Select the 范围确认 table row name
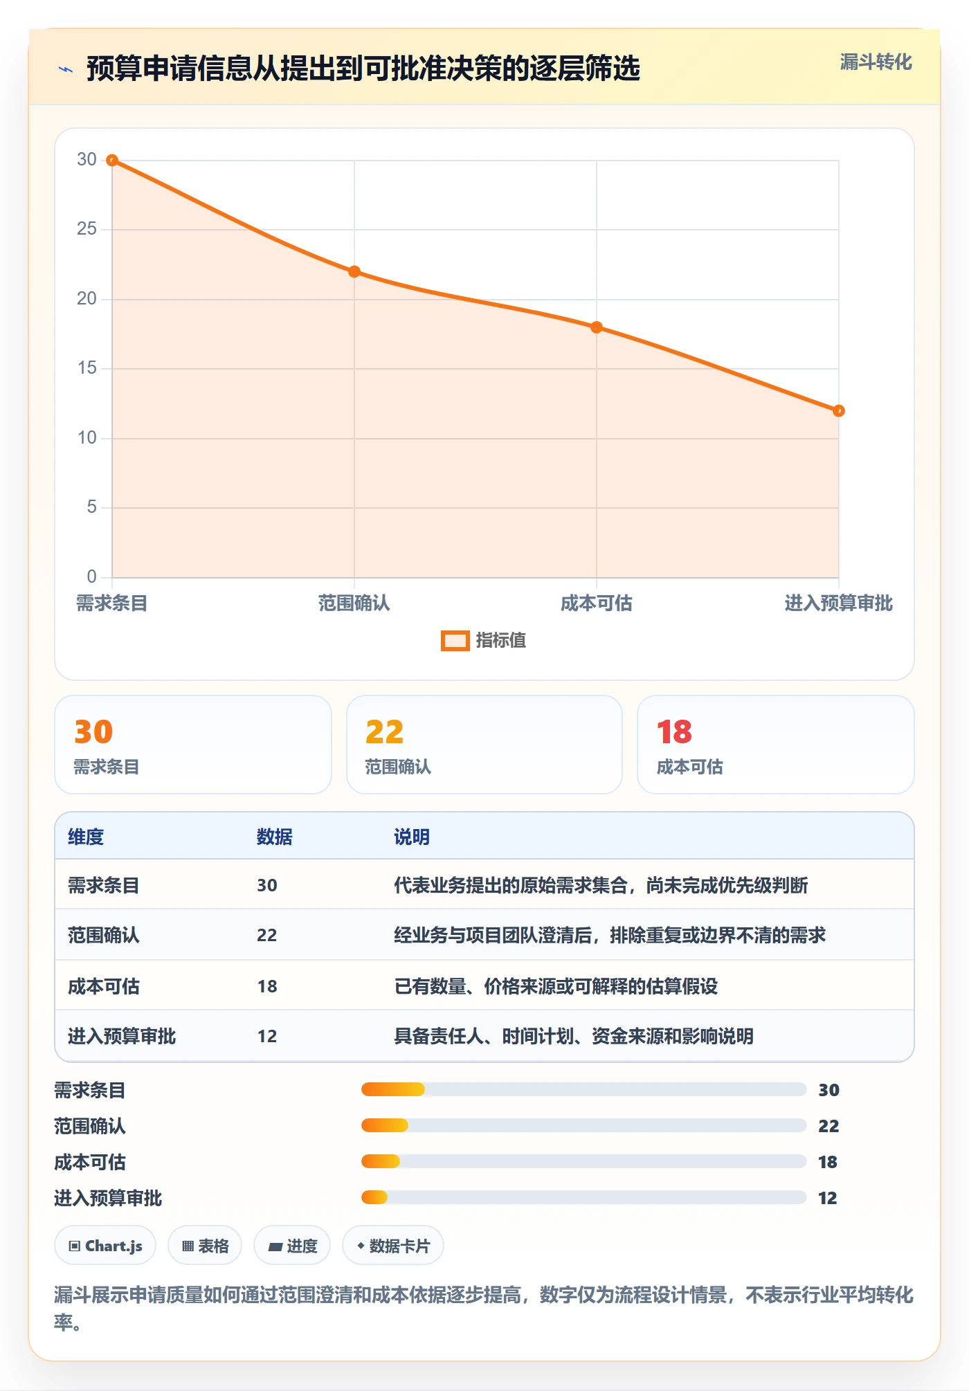 tap(104, 935)
